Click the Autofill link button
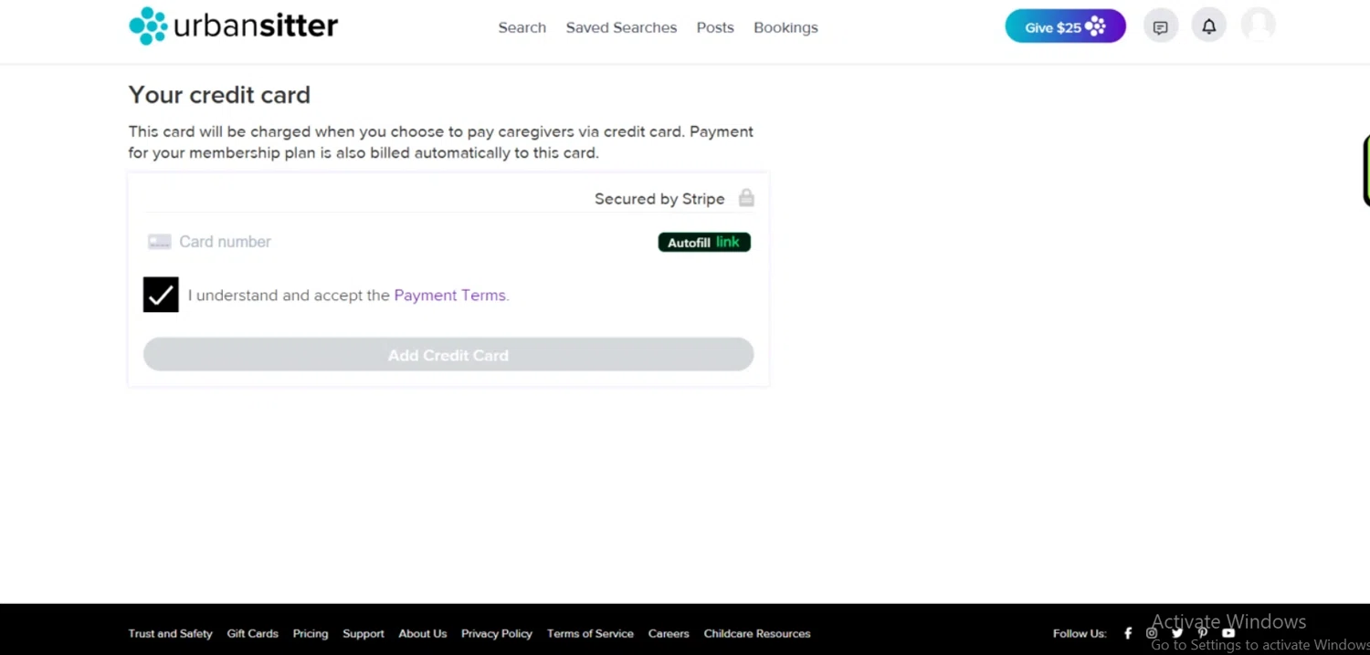 click(704, 243)
